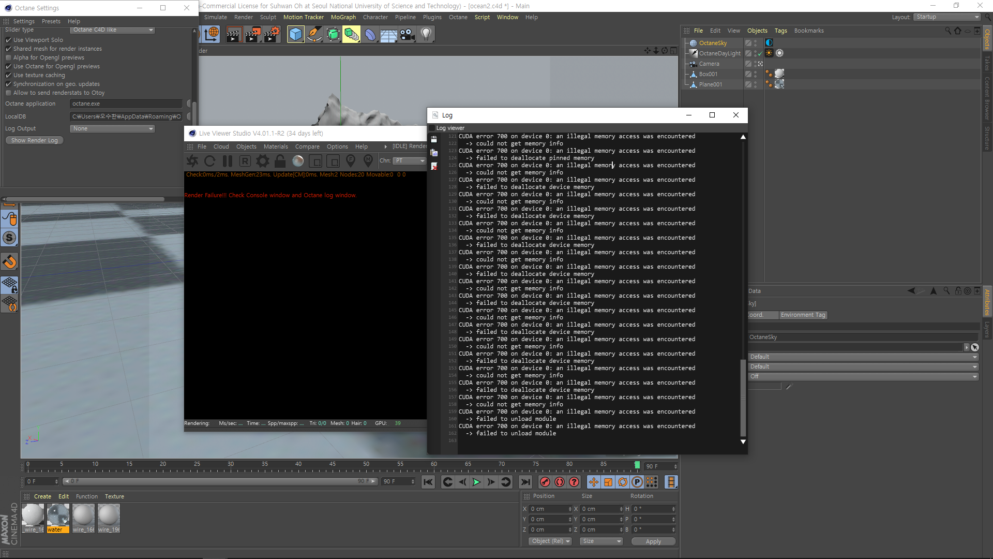Select Box001 object in Objects manager
This screenshot has width=993, height=559.
[x=708, y=75]
